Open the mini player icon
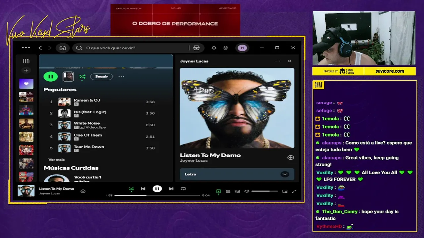 tap(285, 191)
